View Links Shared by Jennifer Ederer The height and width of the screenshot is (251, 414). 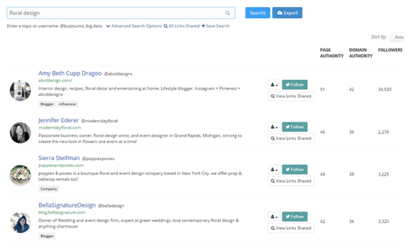pyautogui.click(x=291, y=139)
